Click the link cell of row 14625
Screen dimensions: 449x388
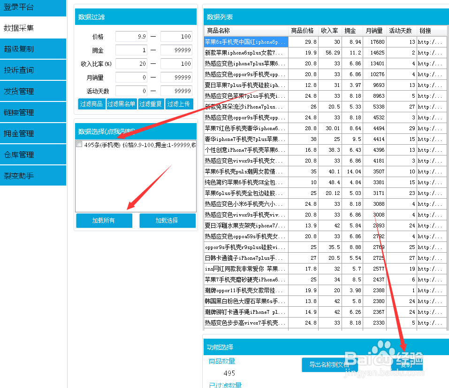coord(432,53)
